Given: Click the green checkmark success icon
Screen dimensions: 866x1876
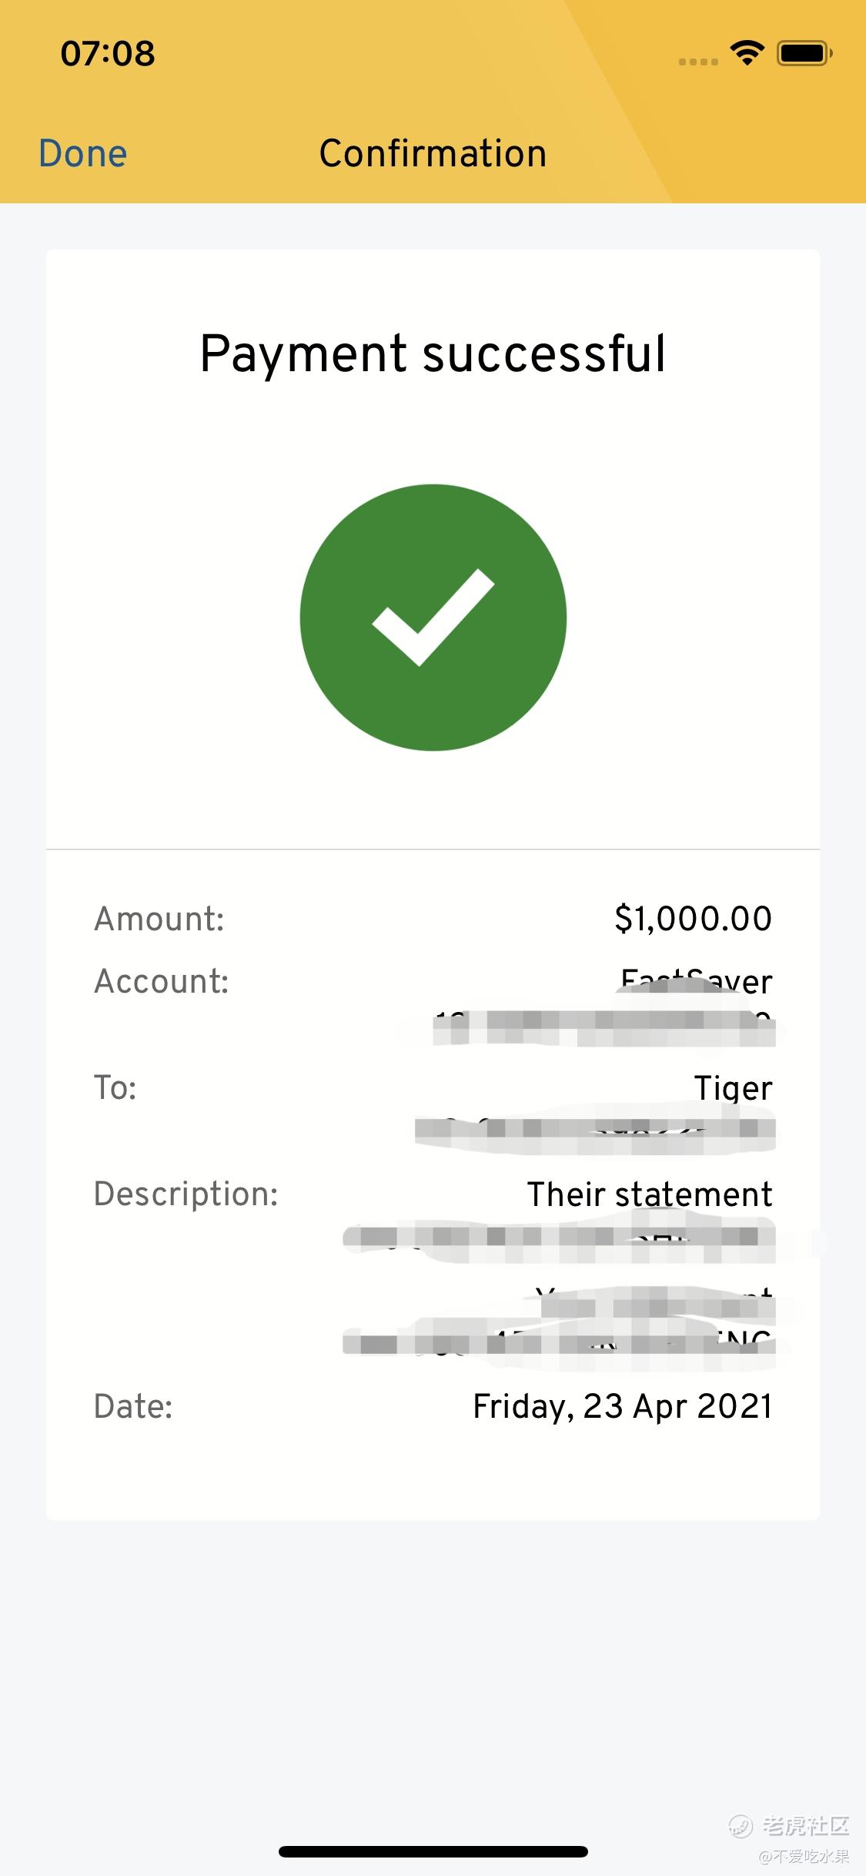Looking at the screenshot, I should [433, 618].
